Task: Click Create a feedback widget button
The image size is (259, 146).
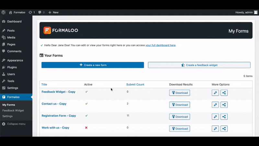Action: [x=199, y=65]
